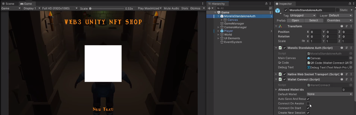356x115 pixels.
Task: Expand the CameraManager object in Hierarchy
Action: pyautogui.click(x=219, y=27)
